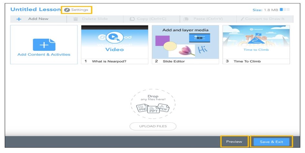Open the lesson Settings
The width and height of the screenshot is (305, 153).
(79, 10)
